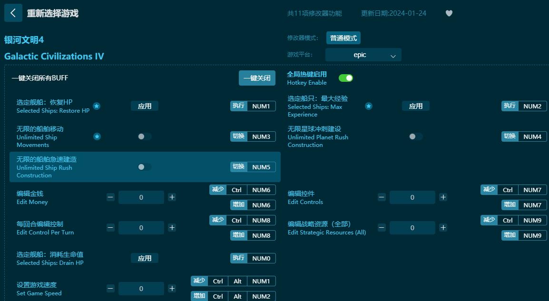Open the game platform dropdown showing epic

point(363,55)
